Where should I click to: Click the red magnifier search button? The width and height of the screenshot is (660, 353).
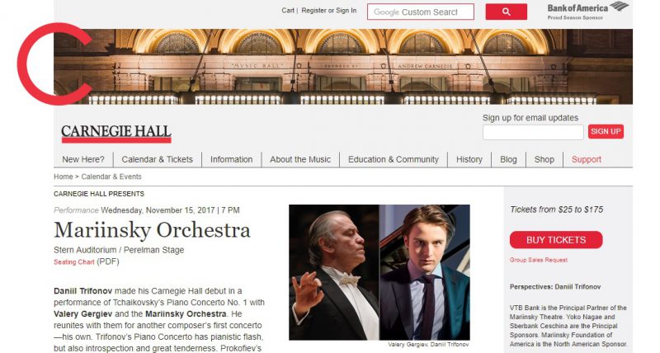[506, 12]
